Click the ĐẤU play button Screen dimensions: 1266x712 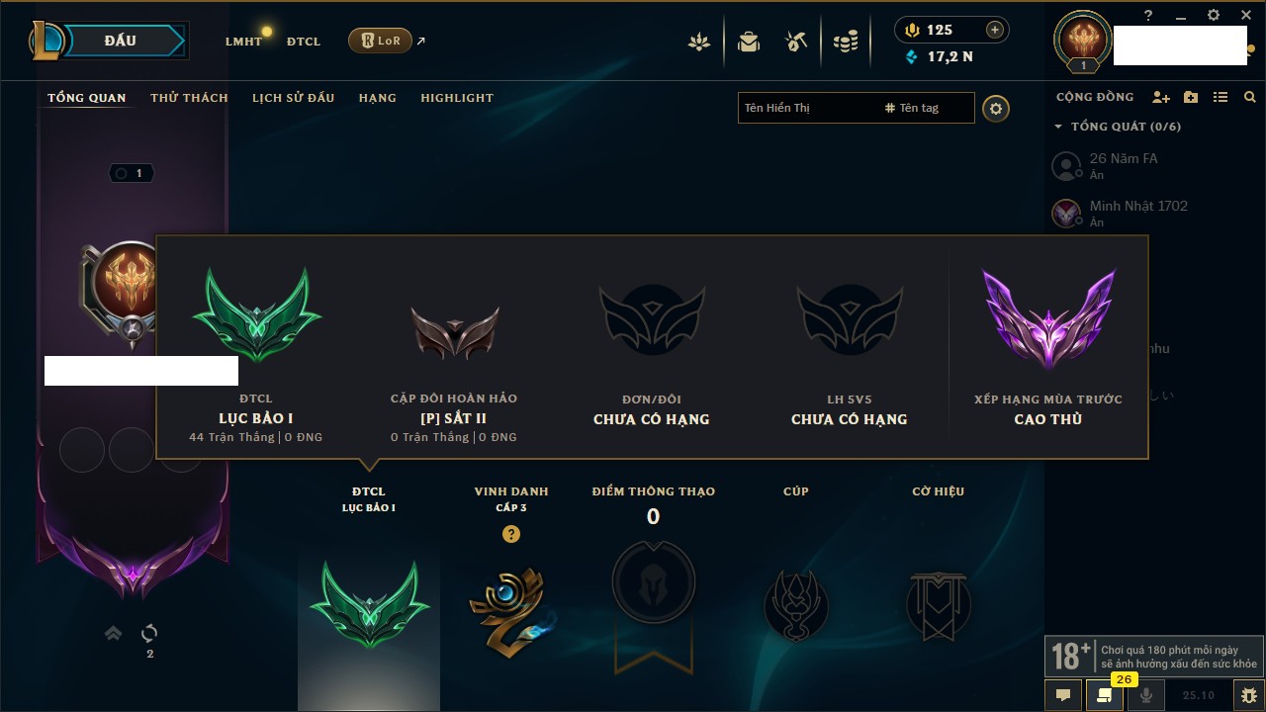[x=120, y=41]
